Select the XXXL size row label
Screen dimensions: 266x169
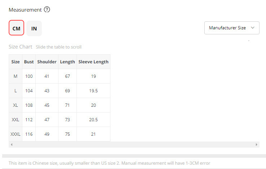coord(16,134)
